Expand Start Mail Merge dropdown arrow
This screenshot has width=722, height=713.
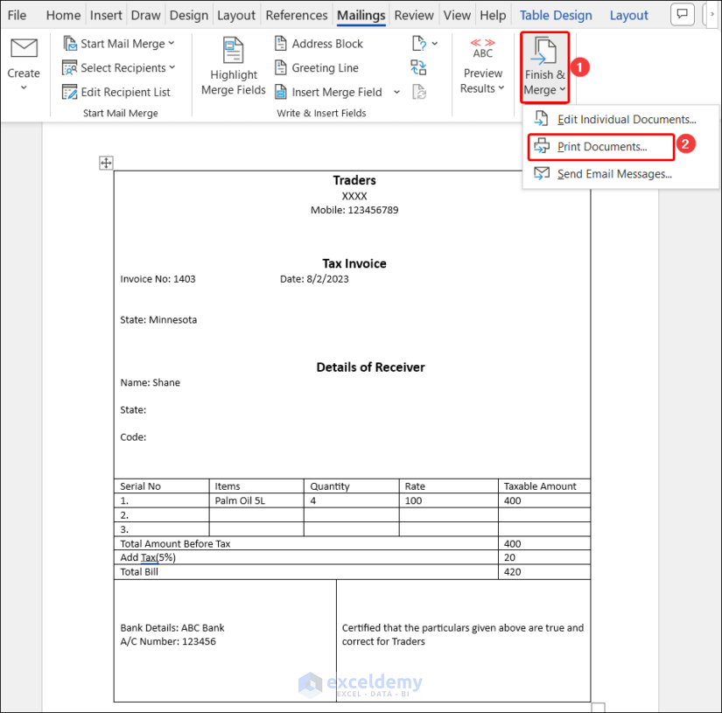tap(172, 43)
